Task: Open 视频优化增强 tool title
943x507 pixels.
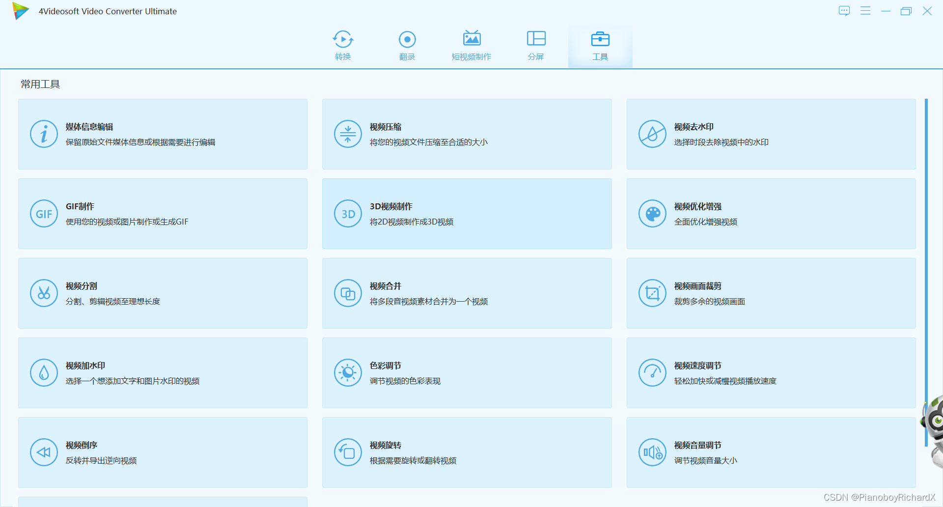Action: (x=697, y=206)
